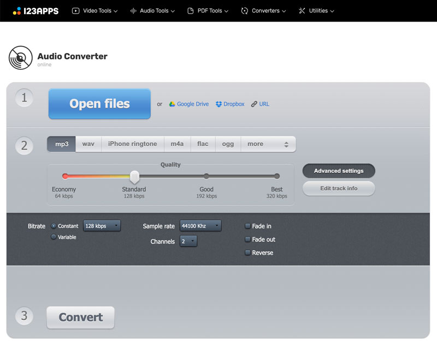The height and width of the screenshot is (346, 437).
Task: Expand the Audio Tools menu
Action: coord(152,11)
